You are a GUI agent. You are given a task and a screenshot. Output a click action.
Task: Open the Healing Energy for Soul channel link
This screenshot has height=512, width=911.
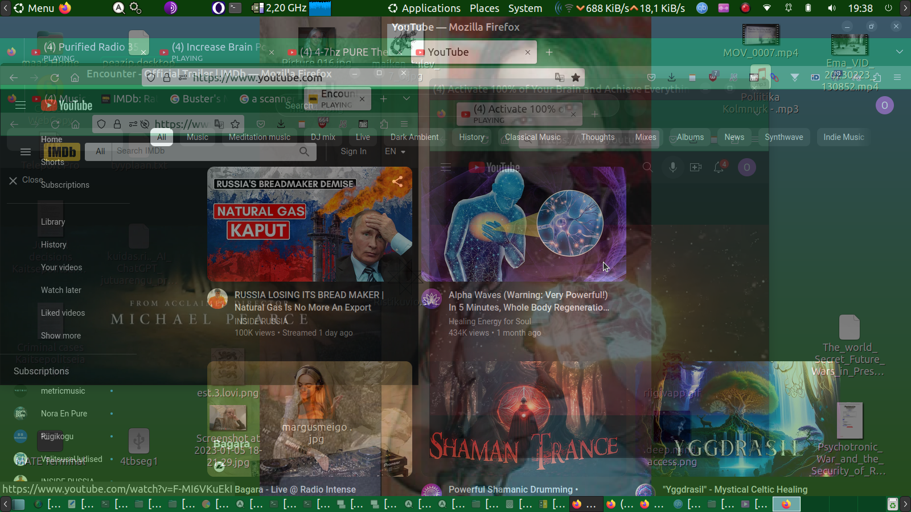tap(490, 321)
